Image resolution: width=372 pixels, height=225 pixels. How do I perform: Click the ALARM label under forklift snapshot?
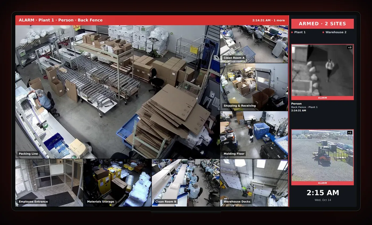(322, 183)
